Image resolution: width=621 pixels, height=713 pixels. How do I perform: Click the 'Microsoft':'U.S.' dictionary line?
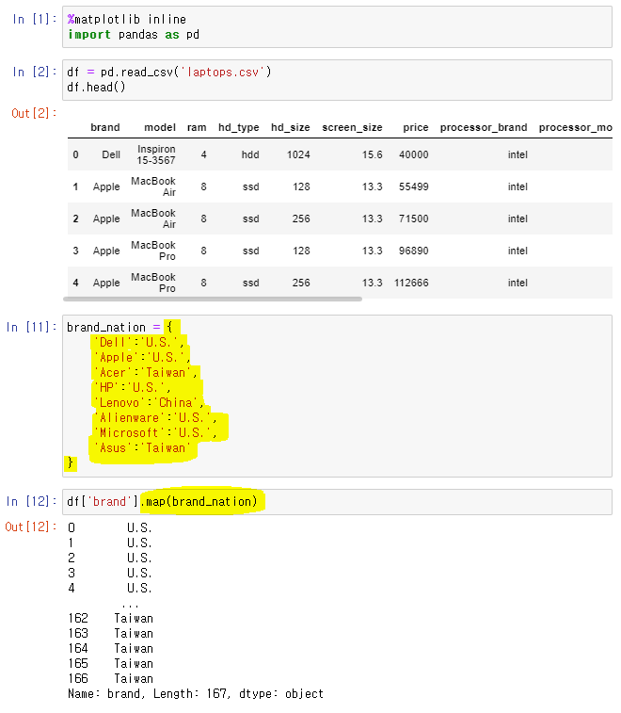(155, 432)
